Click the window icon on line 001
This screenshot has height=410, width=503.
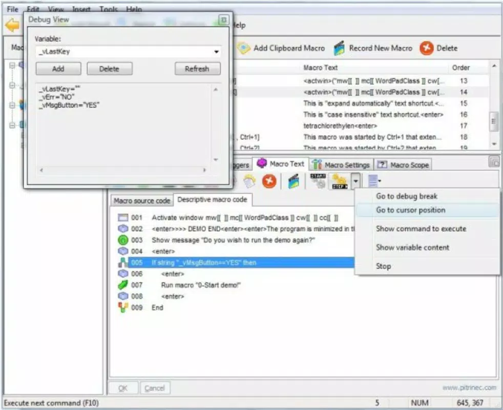click(x=123, y=218)
